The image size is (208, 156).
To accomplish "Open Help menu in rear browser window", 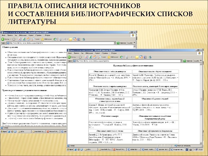I will (x=38, y=35).
